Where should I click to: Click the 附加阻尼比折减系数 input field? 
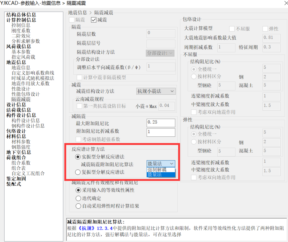click(161, 132)
